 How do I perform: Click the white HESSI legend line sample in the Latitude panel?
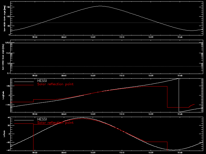pos(24,120)
